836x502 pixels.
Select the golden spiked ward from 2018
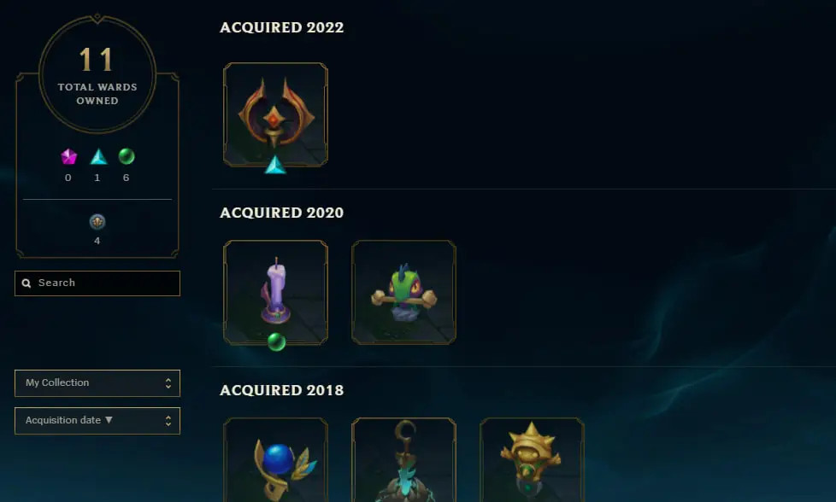pos(532,460)
